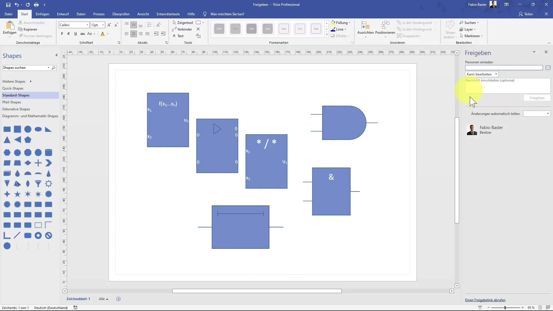Screen dimensions: 553x311
Task: Click the Redo icon in quick access toolbar
Action: coord(28,5)
